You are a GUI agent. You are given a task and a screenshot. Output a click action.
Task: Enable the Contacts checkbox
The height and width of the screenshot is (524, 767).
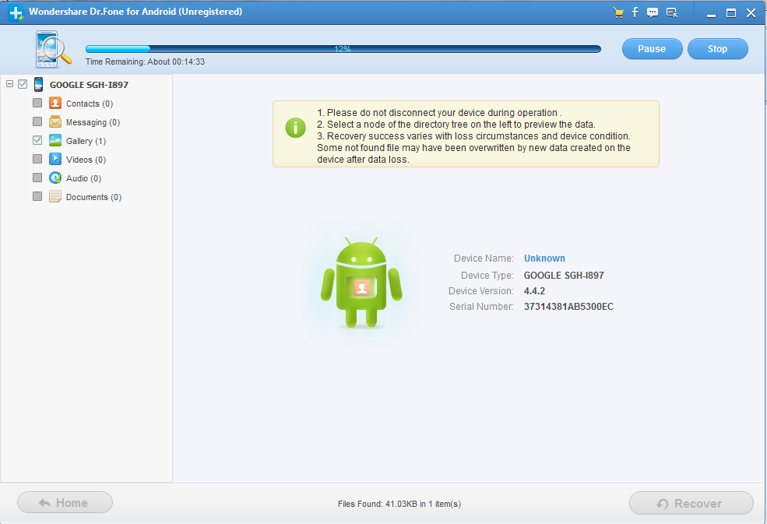click(37, 104)
